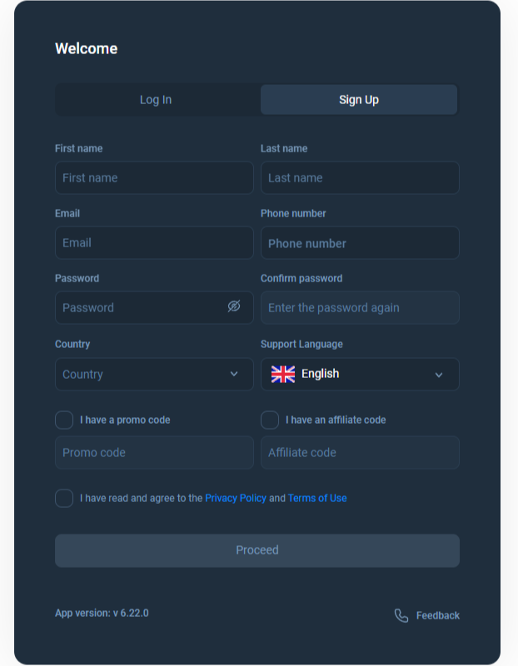Open the Privacy Policy link
This screenshot has width=518, height=666.
pyautogui.click(x=236, y=498)
